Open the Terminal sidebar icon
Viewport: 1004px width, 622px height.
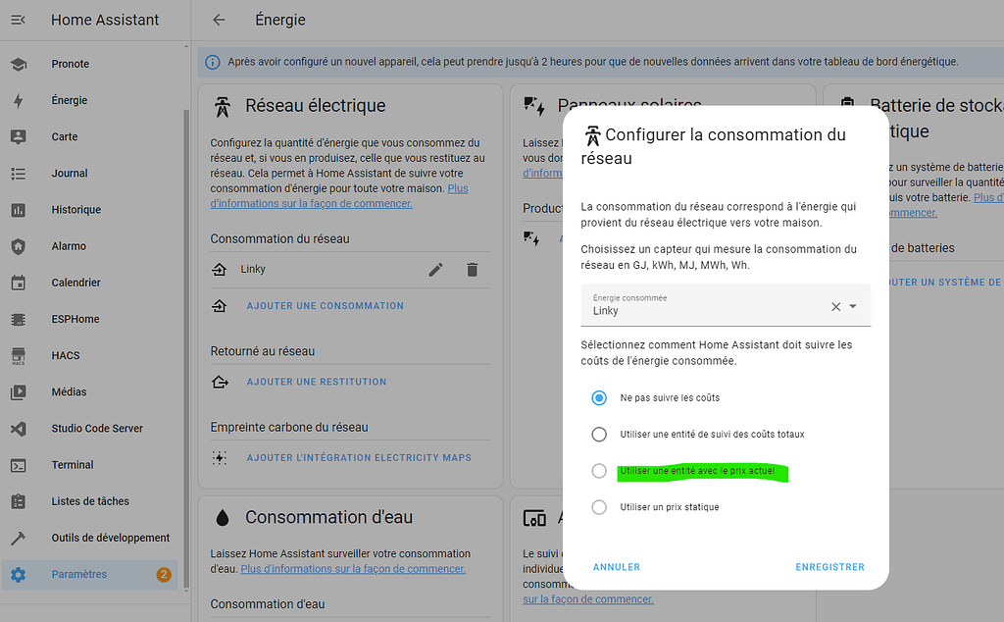tap(72, 464)
